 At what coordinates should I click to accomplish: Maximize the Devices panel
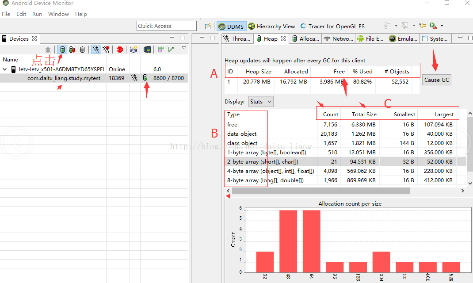click(x=182, y=38)
